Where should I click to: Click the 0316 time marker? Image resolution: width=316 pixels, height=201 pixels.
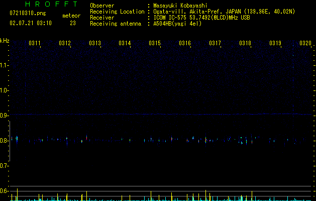point(185,43)
